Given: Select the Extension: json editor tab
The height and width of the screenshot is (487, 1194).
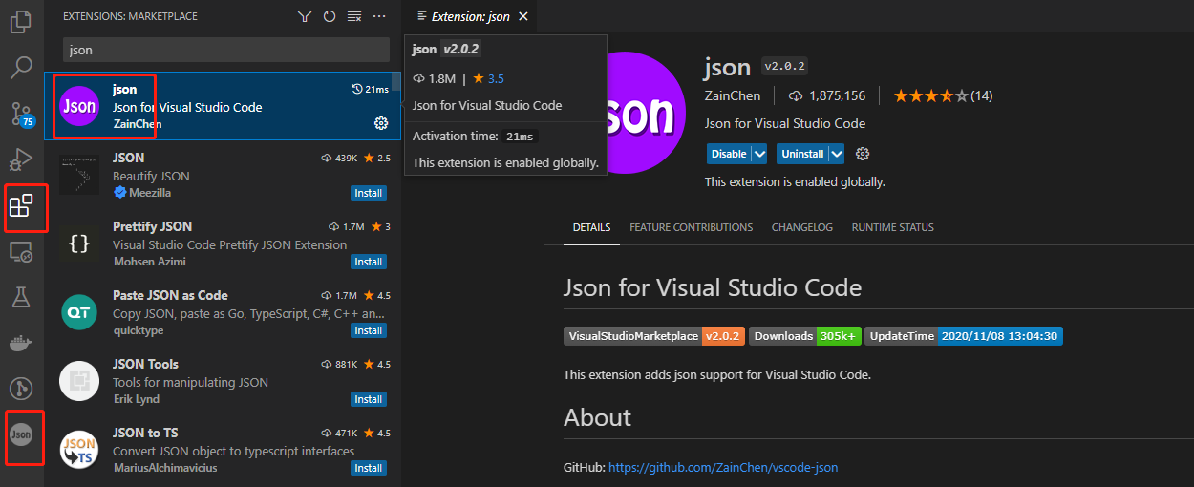Looking at the screenshot, I should [470, 16].
